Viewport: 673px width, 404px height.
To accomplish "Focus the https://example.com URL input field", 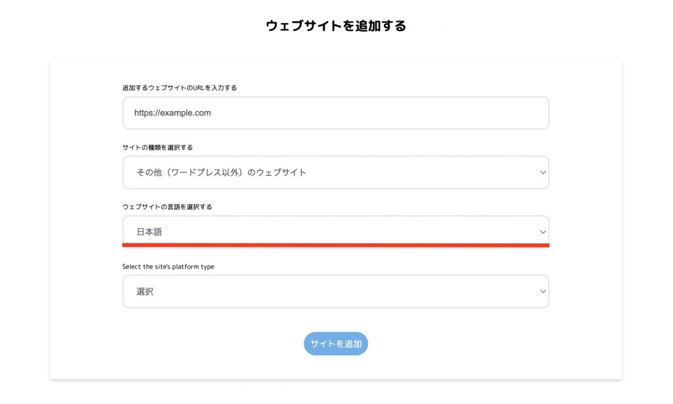I will coord(336,113).
